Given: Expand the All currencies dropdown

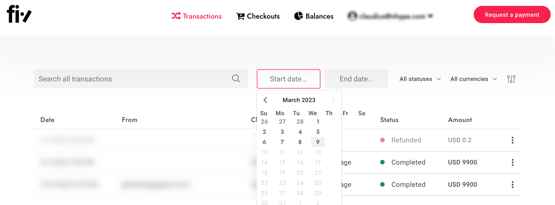Looking at the screenshot, I should pos(473,79).
